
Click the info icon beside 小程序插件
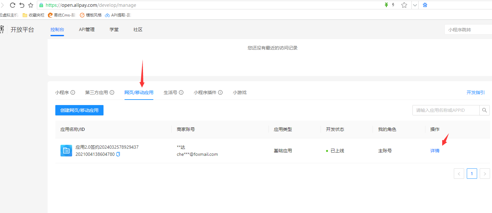pos(220,92)
